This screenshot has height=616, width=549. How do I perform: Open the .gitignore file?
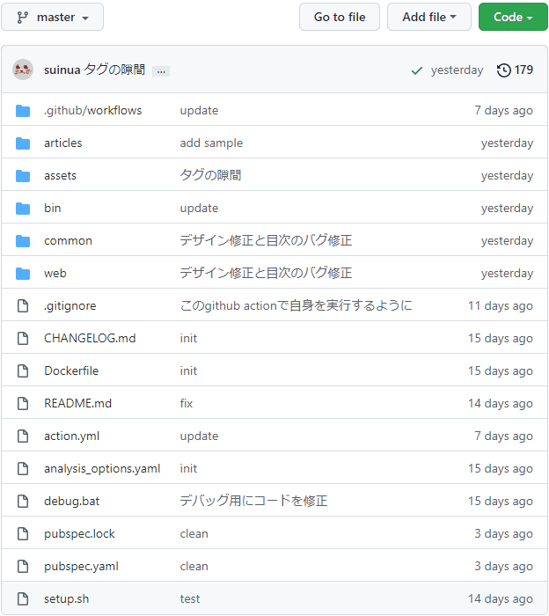(x=70, y=305)
